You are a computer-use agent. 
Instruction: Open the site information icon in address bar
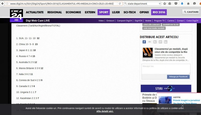point(7,3)
